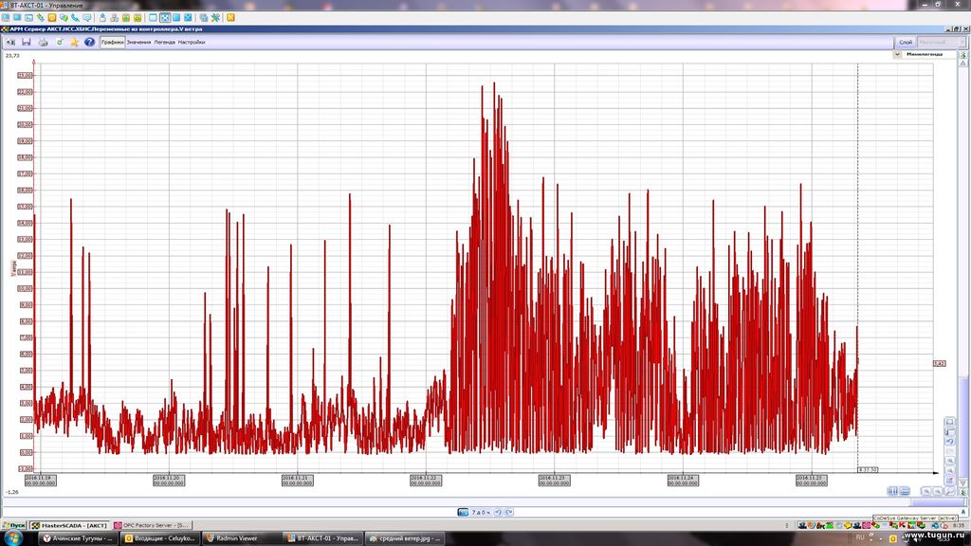Open Ачинские Тугуны browser taskbar item
Screen dimensions: 971x546
pyautogui.click(x=78, y=538)
